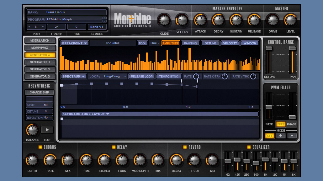
Task: Click the 500 Hz equalizer slider
Action: point(256,163)
